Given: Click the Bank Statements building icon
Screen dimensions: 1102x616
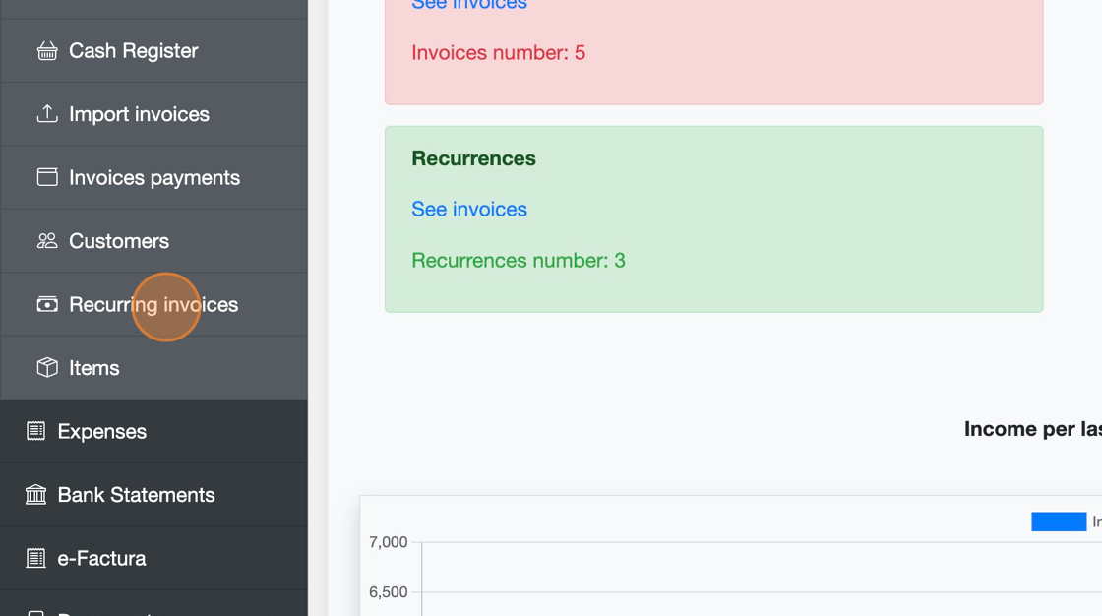Looking at the screenshot, I should tap(35, 495).
